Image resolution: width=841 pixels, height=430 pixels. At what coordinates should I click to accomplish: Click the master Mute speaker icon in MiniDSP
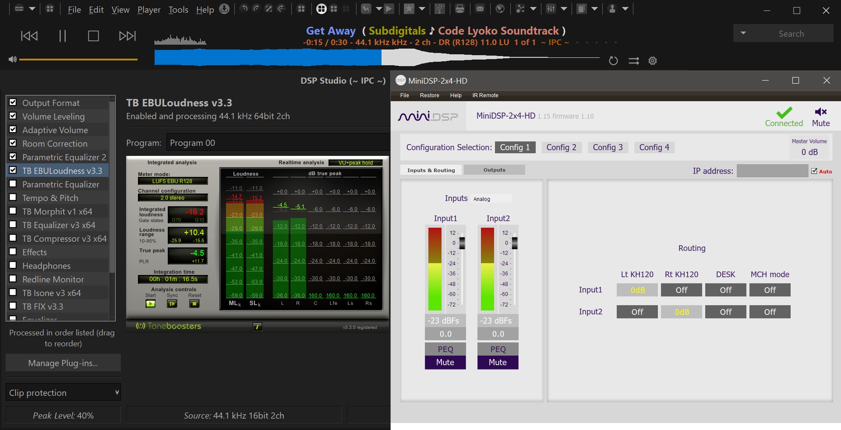[821, 112]
